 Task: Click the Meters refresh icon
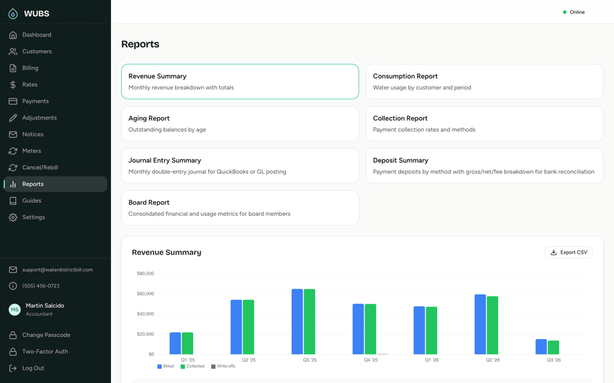[13, 151]
